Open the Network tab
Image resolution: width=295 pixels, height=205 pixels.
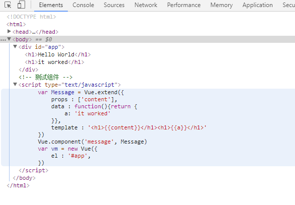(146, 5)
